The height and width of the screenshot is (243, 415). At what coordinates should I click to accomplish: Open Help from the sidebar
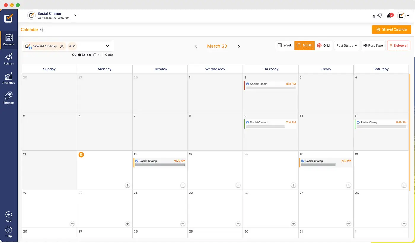click(x=9, y=232)
